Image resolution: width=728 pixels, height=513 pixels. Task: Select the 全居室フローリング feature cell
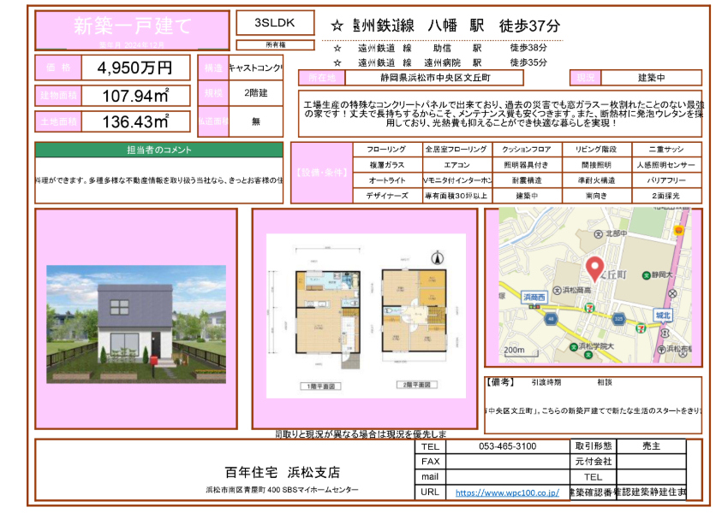[x=456, y=150]
